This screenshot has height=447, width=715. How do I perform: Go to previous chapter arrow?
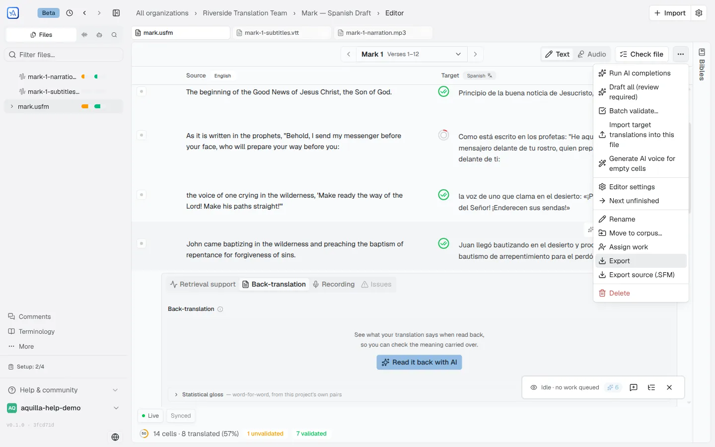[x=349, y=54]
